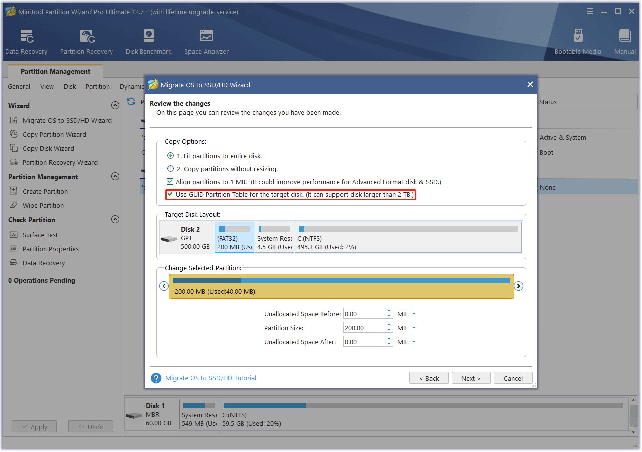Open the Partition Recovery Wizard
Viewport: 642px width, 452px height.
61,162
